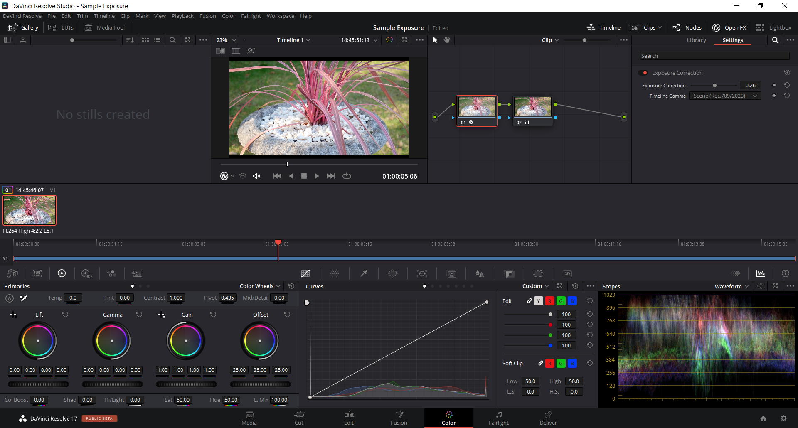The height and width of the screenshot is (428, 798).
Task: Toggle curve edit channel linking
Action: tap(530, 300)
